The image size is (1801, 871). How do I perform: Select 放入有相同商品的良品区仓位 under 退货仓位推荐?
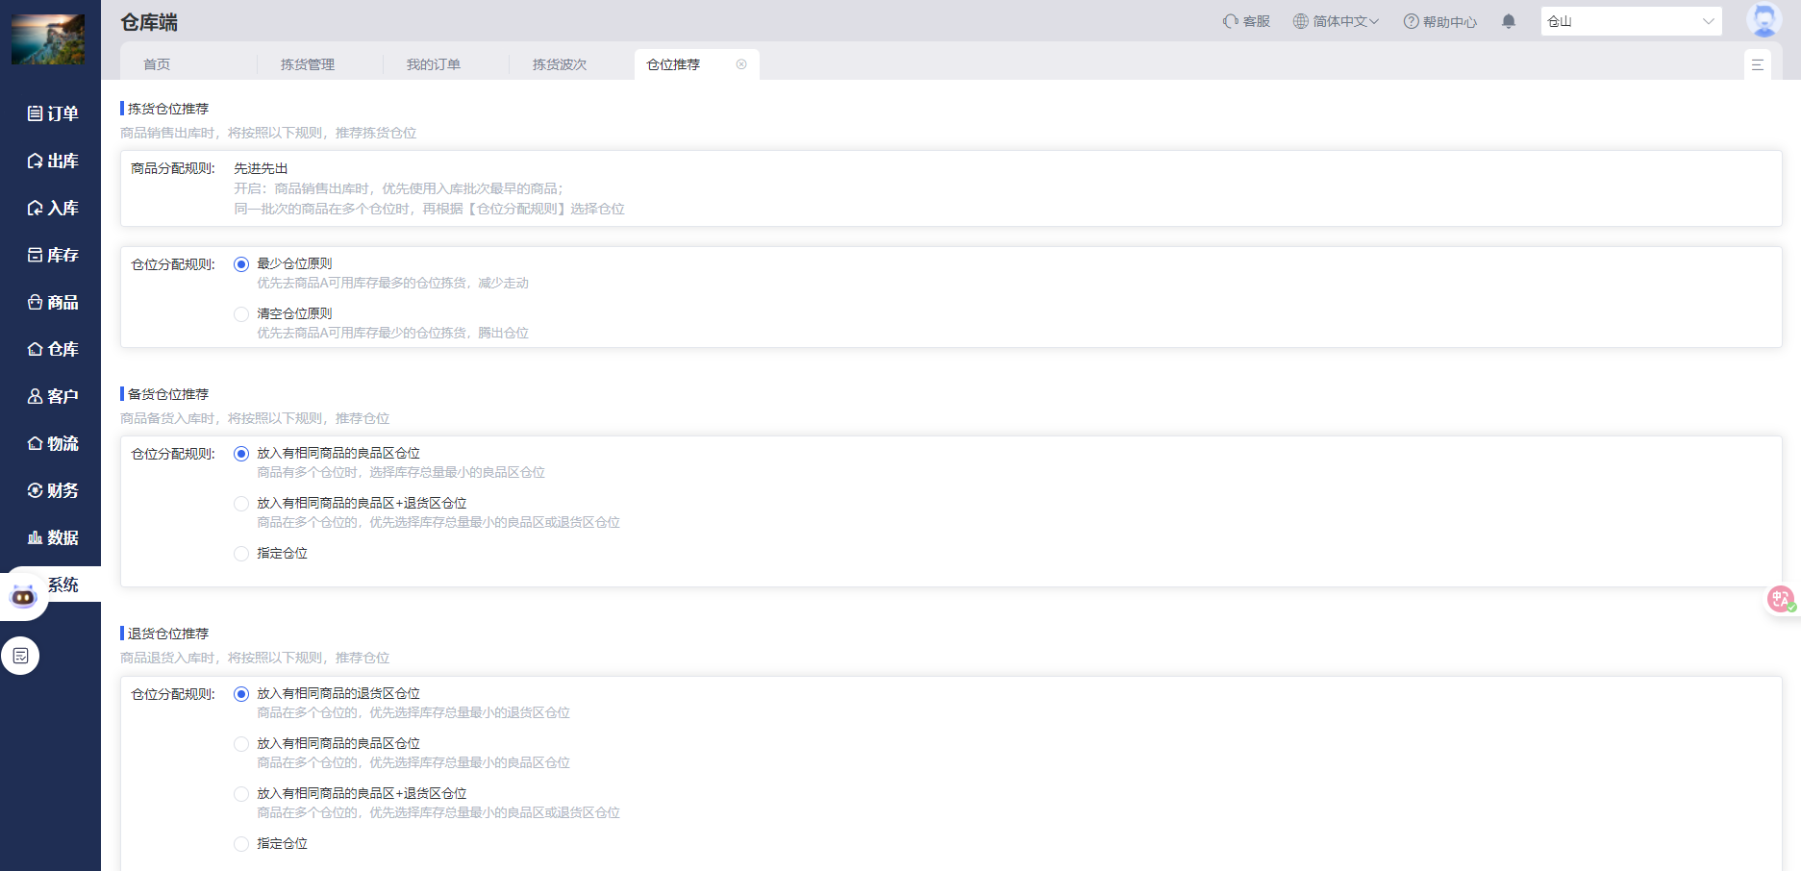(x=241, y=744)
